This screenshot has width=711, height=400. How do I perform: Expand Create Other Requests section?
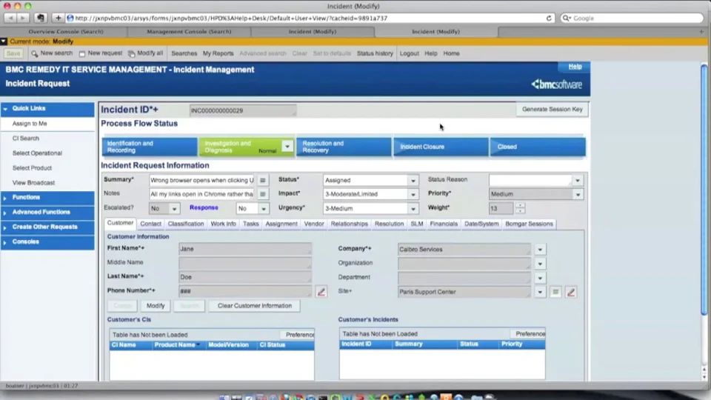click(x=5, y=227)
